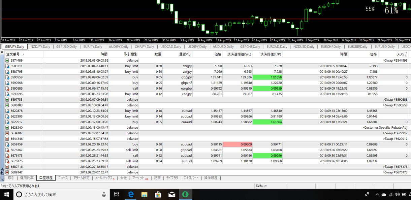Open the People icon in the system tray
The height and width of the screenshot is (200, 411).
(367, 194)
